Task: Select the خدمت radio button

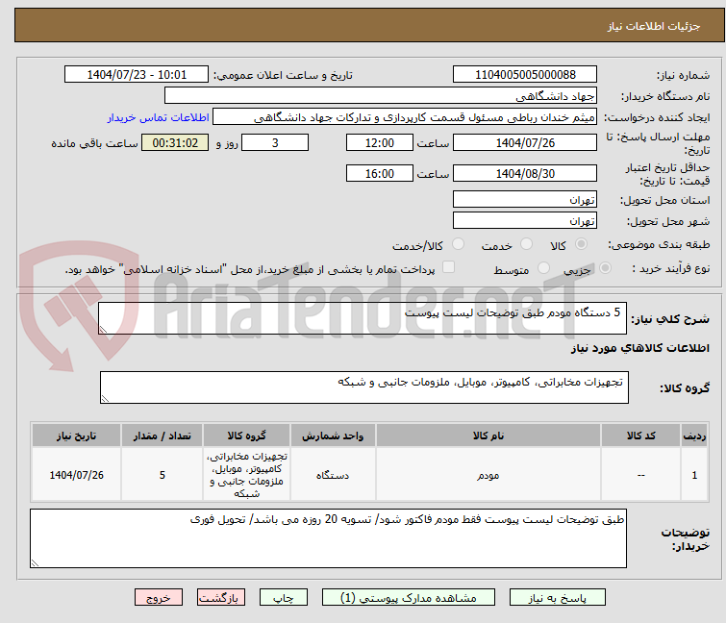Action: tap(526, 244)
